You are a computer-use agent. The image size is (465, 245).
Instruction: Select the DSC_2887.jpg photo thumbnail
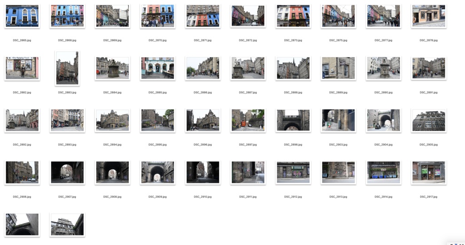(248, 68)
